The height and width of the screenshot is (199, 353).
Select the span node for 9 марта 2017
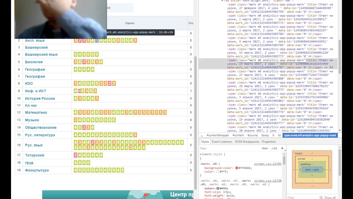[280, 41]
